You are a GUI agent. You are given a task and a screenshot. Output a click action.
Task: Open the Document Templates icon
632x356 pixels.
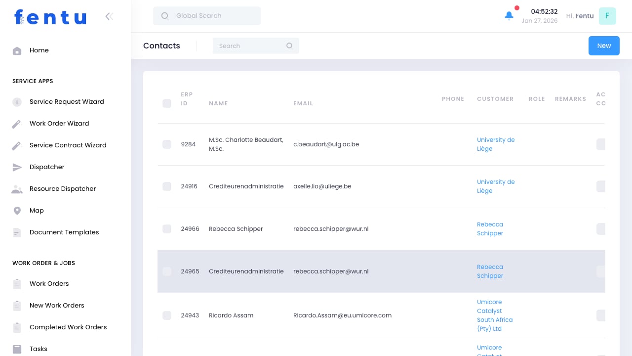tap(17, 232)
